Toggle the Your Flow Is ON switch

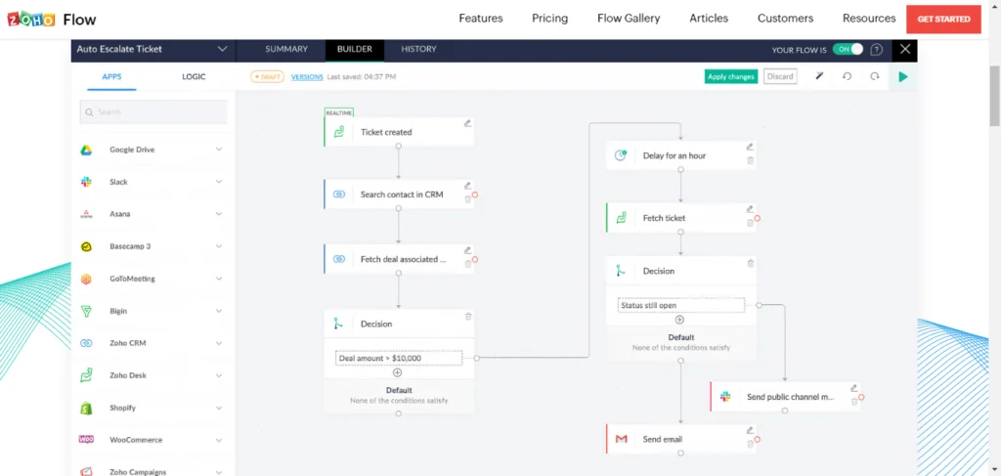(848, 49)
